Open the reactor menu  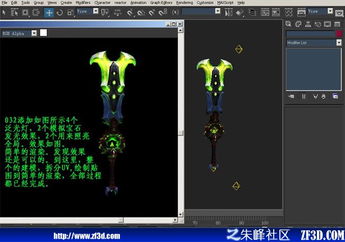pos(121,3)
